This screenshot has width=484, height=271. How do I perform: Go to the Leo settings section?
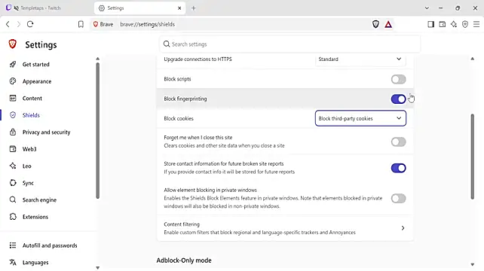tap(27, 166)
